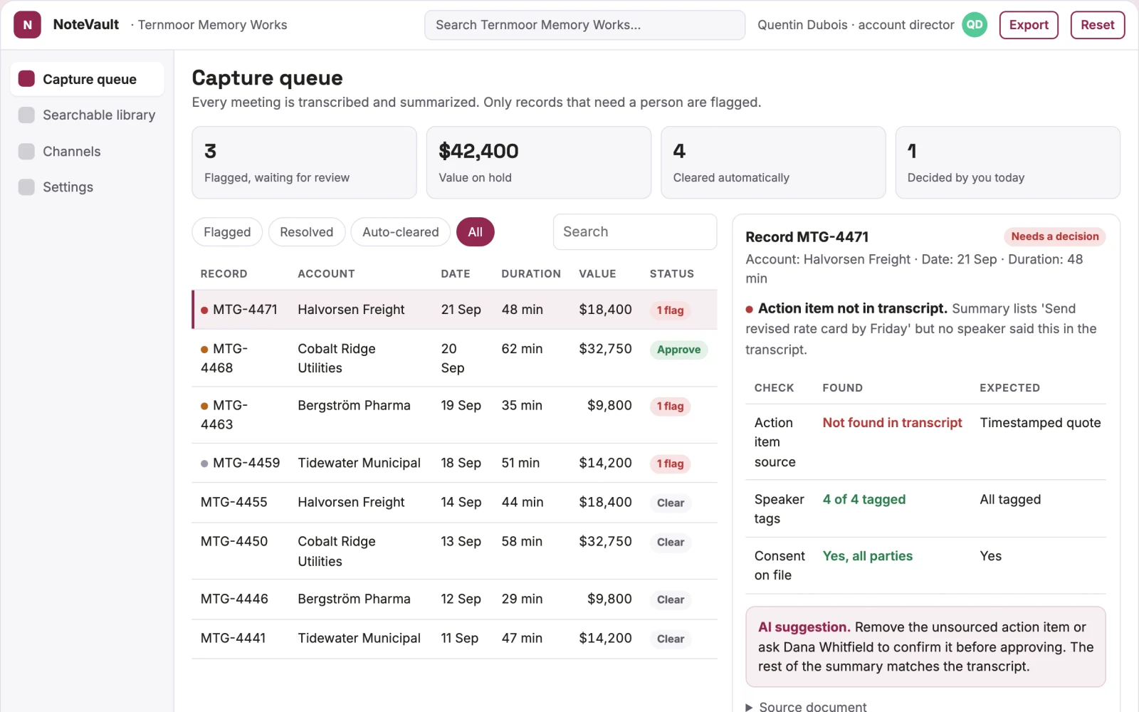Select the Capture queue sidebar icon

coord(26,79)
